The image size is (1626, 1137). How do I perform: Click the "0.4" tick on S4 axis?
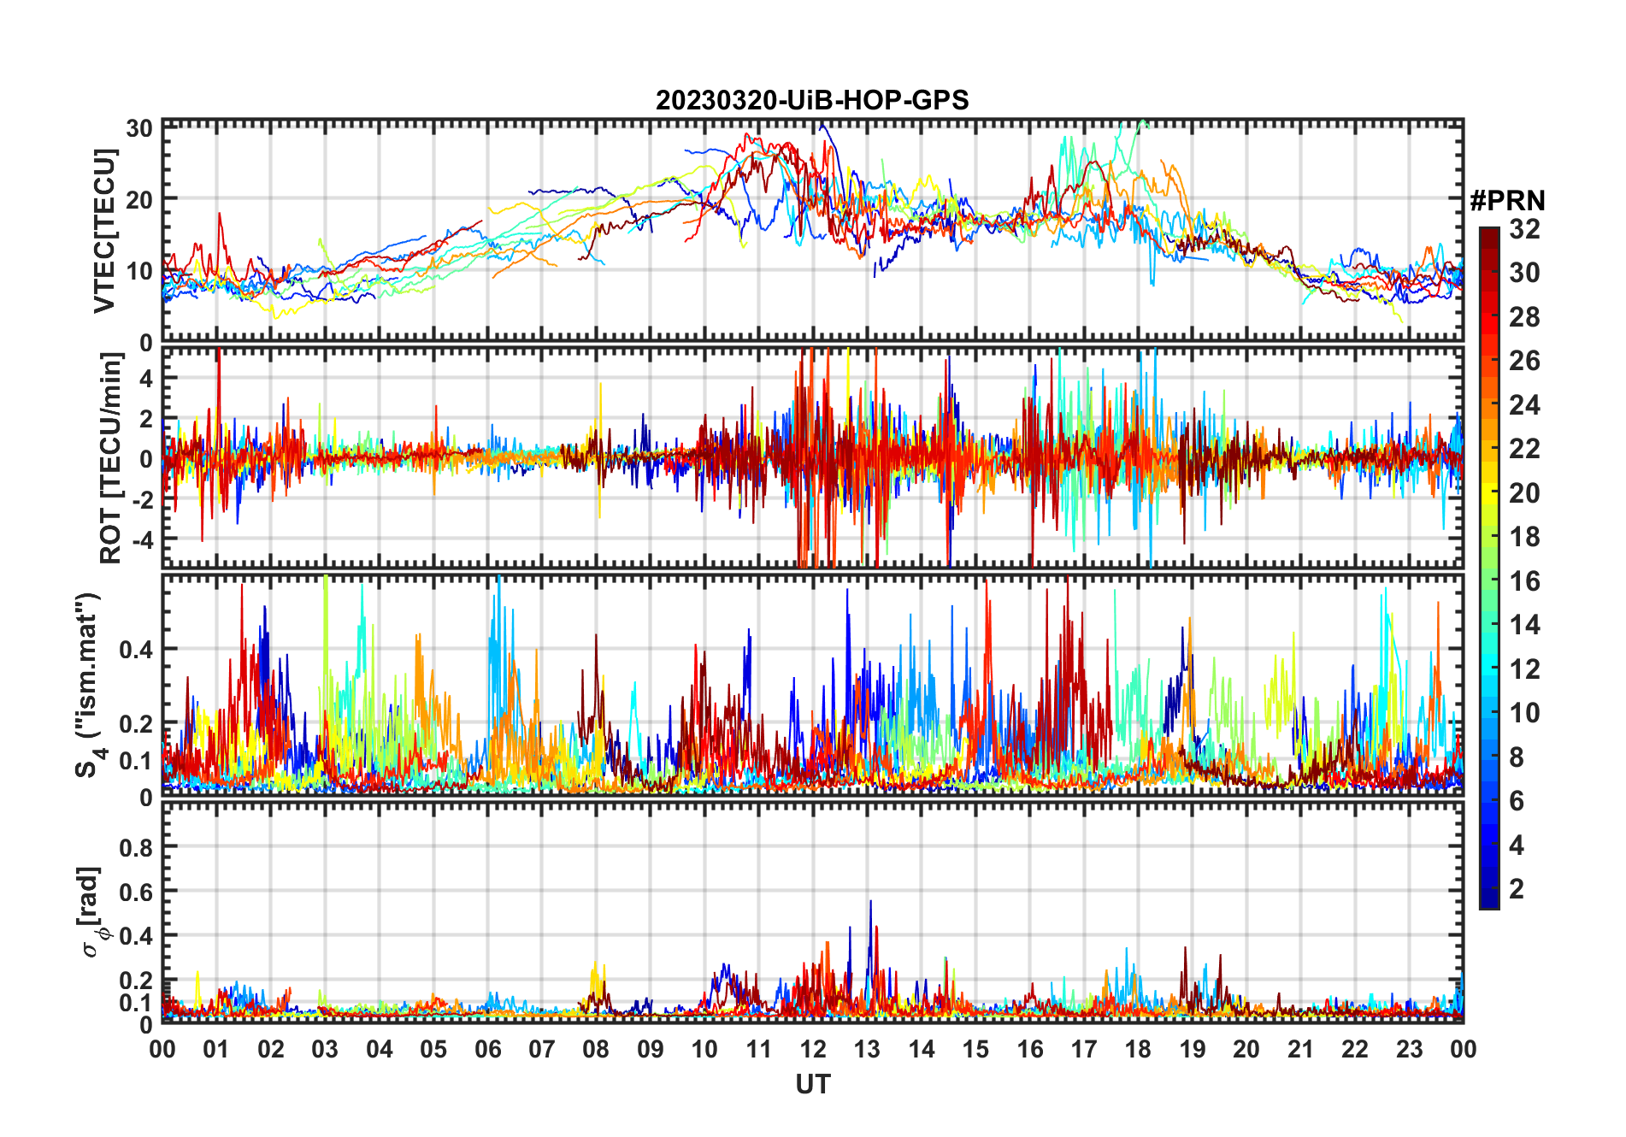coord(137,649)
